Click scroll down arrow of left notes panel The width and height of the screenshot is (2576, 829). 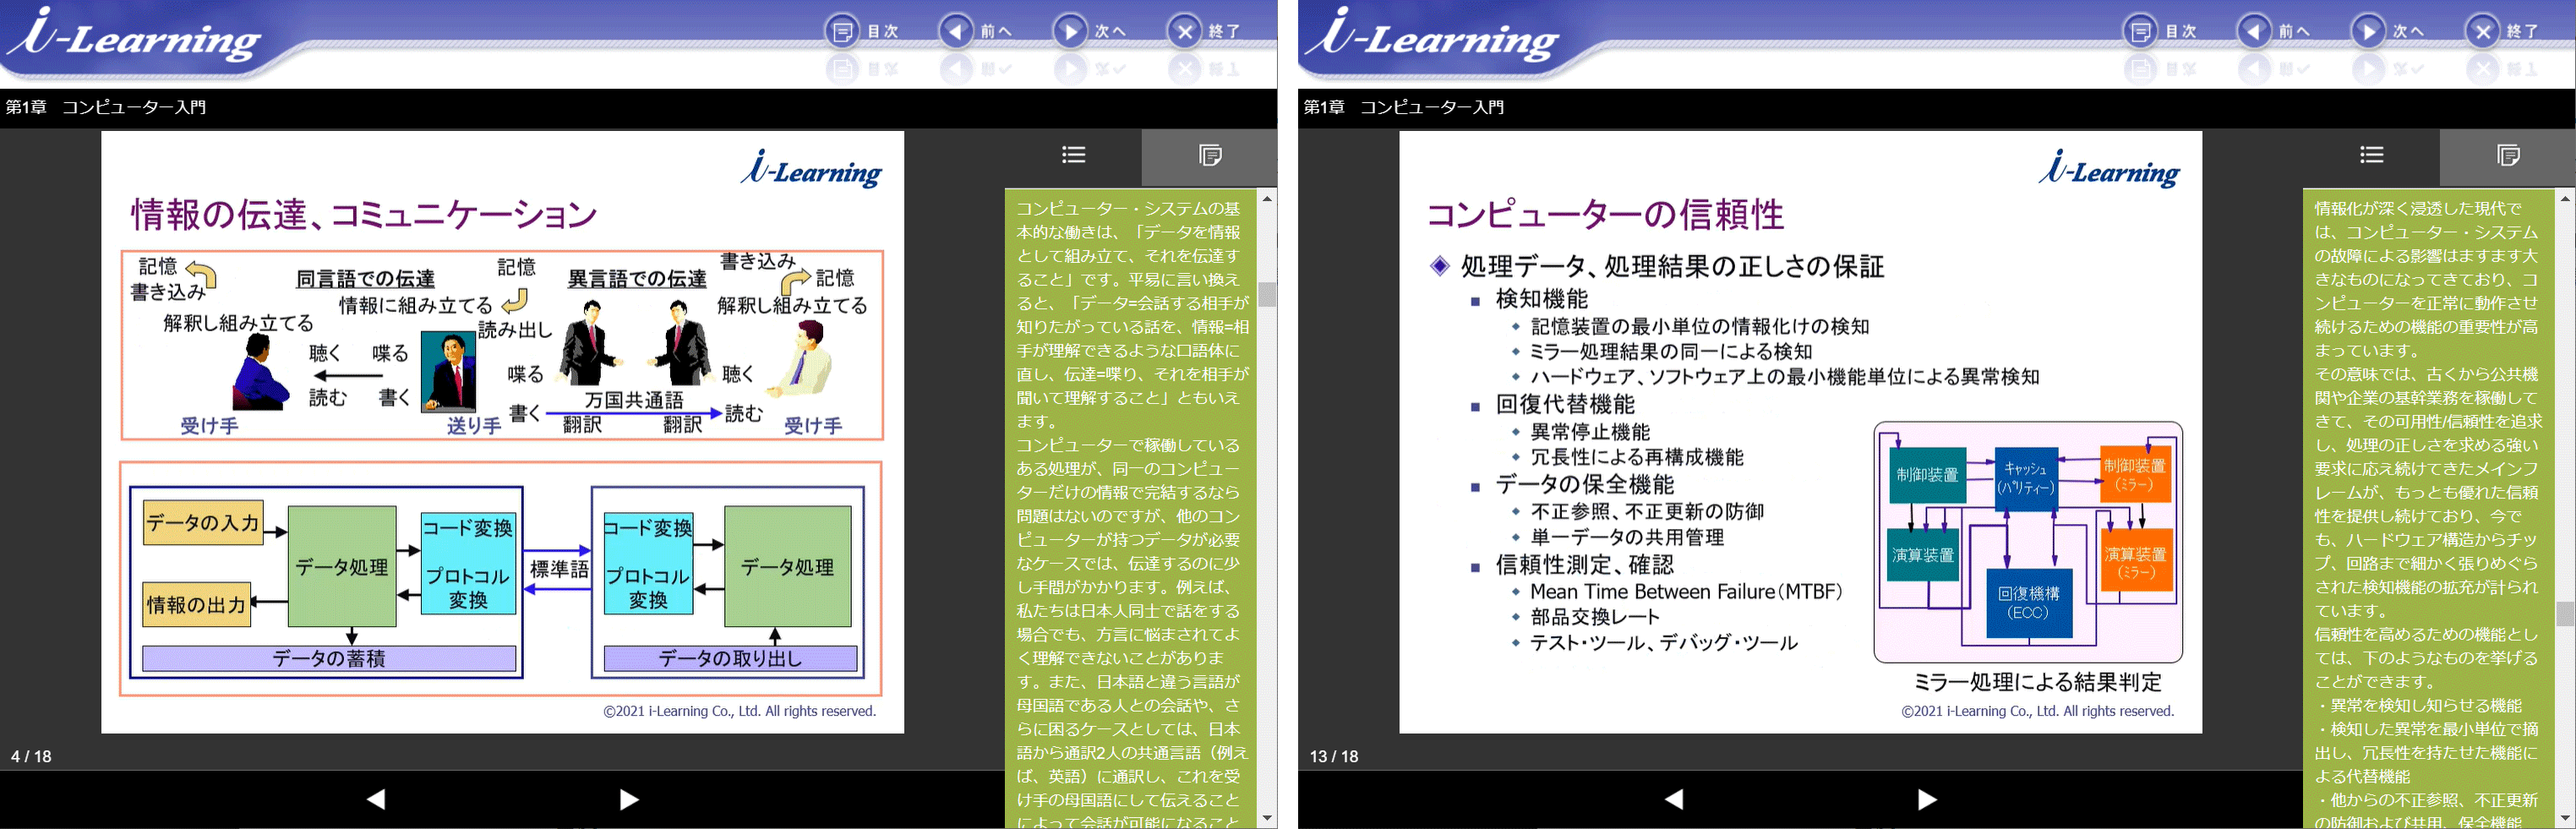pos(1267,818)
